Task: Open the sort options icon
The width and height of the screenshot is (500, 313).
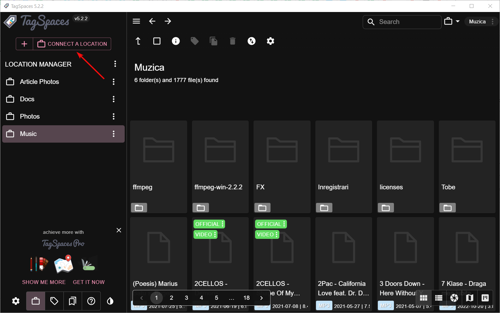Action: 252,41
